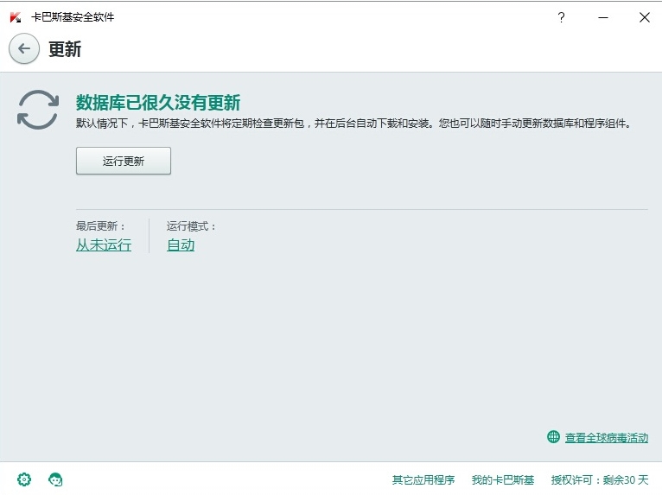Open the 从未运行 last update link

(x=104, y=244)
